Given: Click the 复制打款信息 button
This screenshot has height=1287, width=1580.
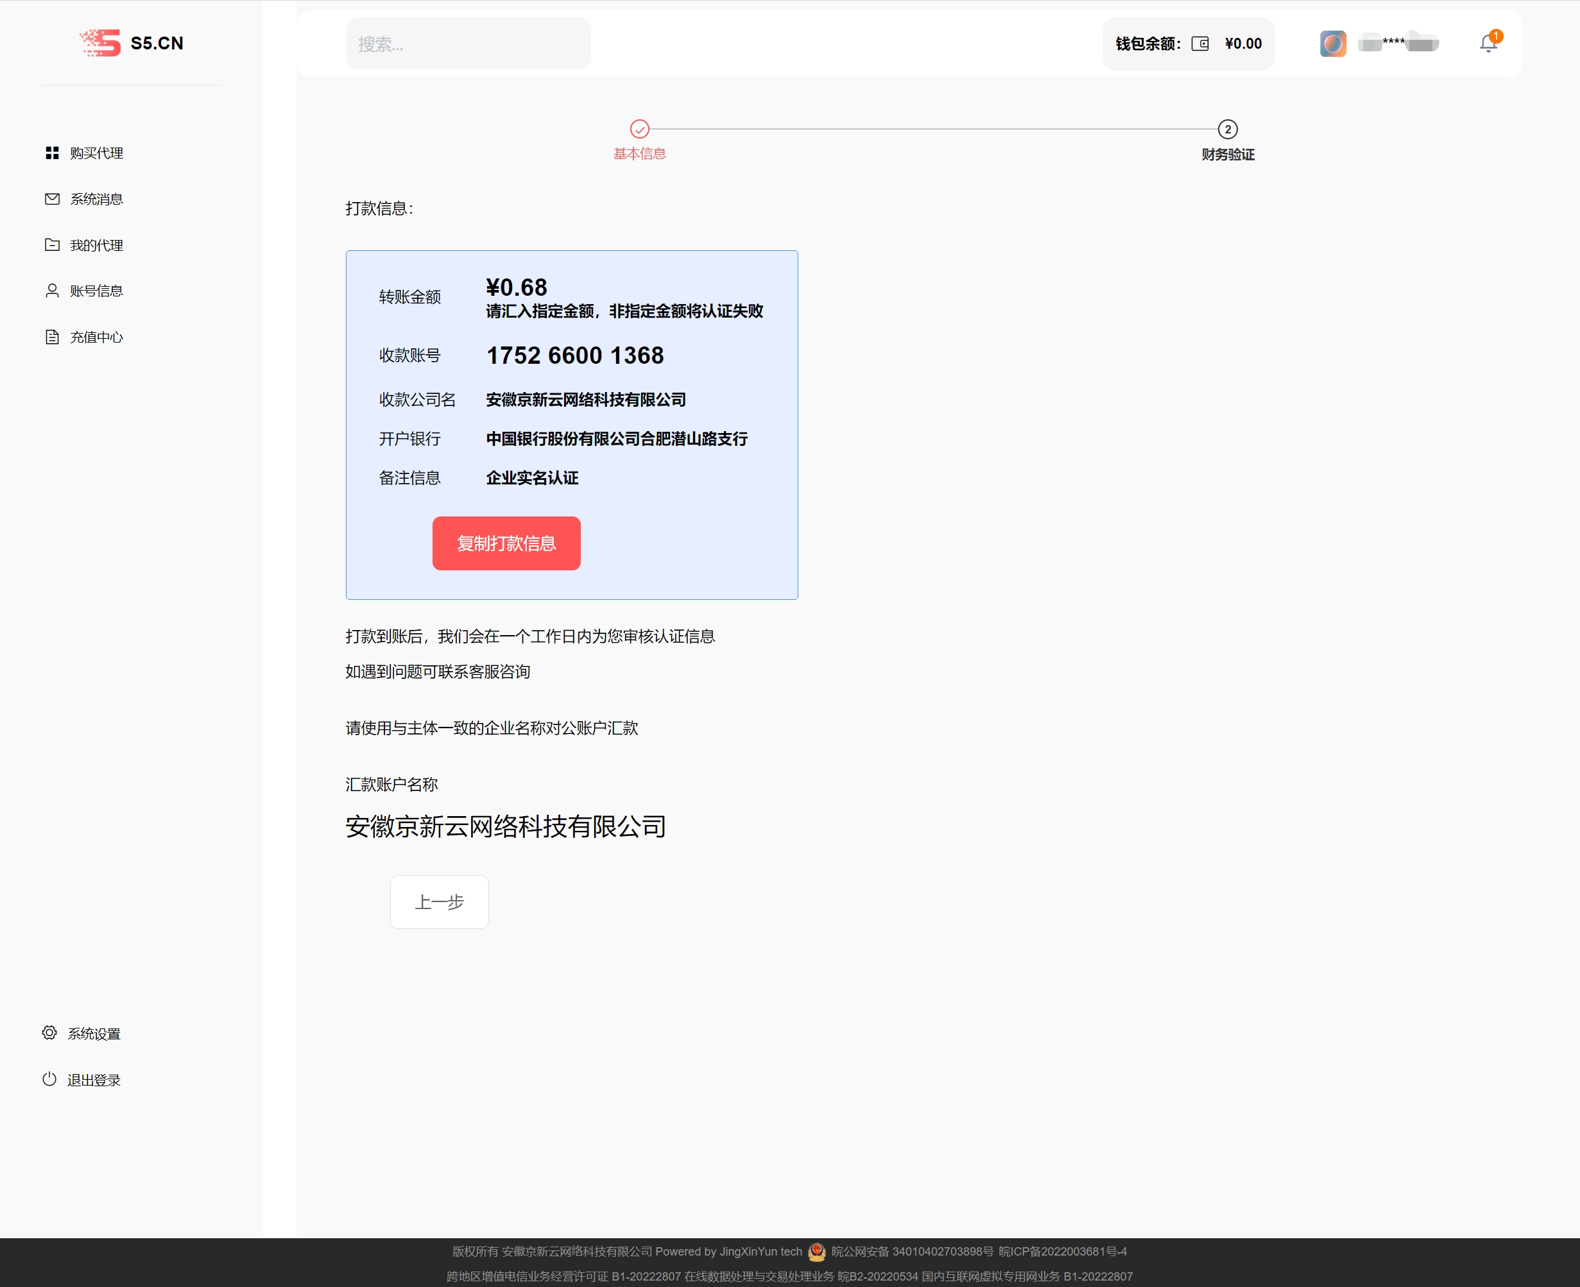Looking at the screenshot, I should [506, 543].
